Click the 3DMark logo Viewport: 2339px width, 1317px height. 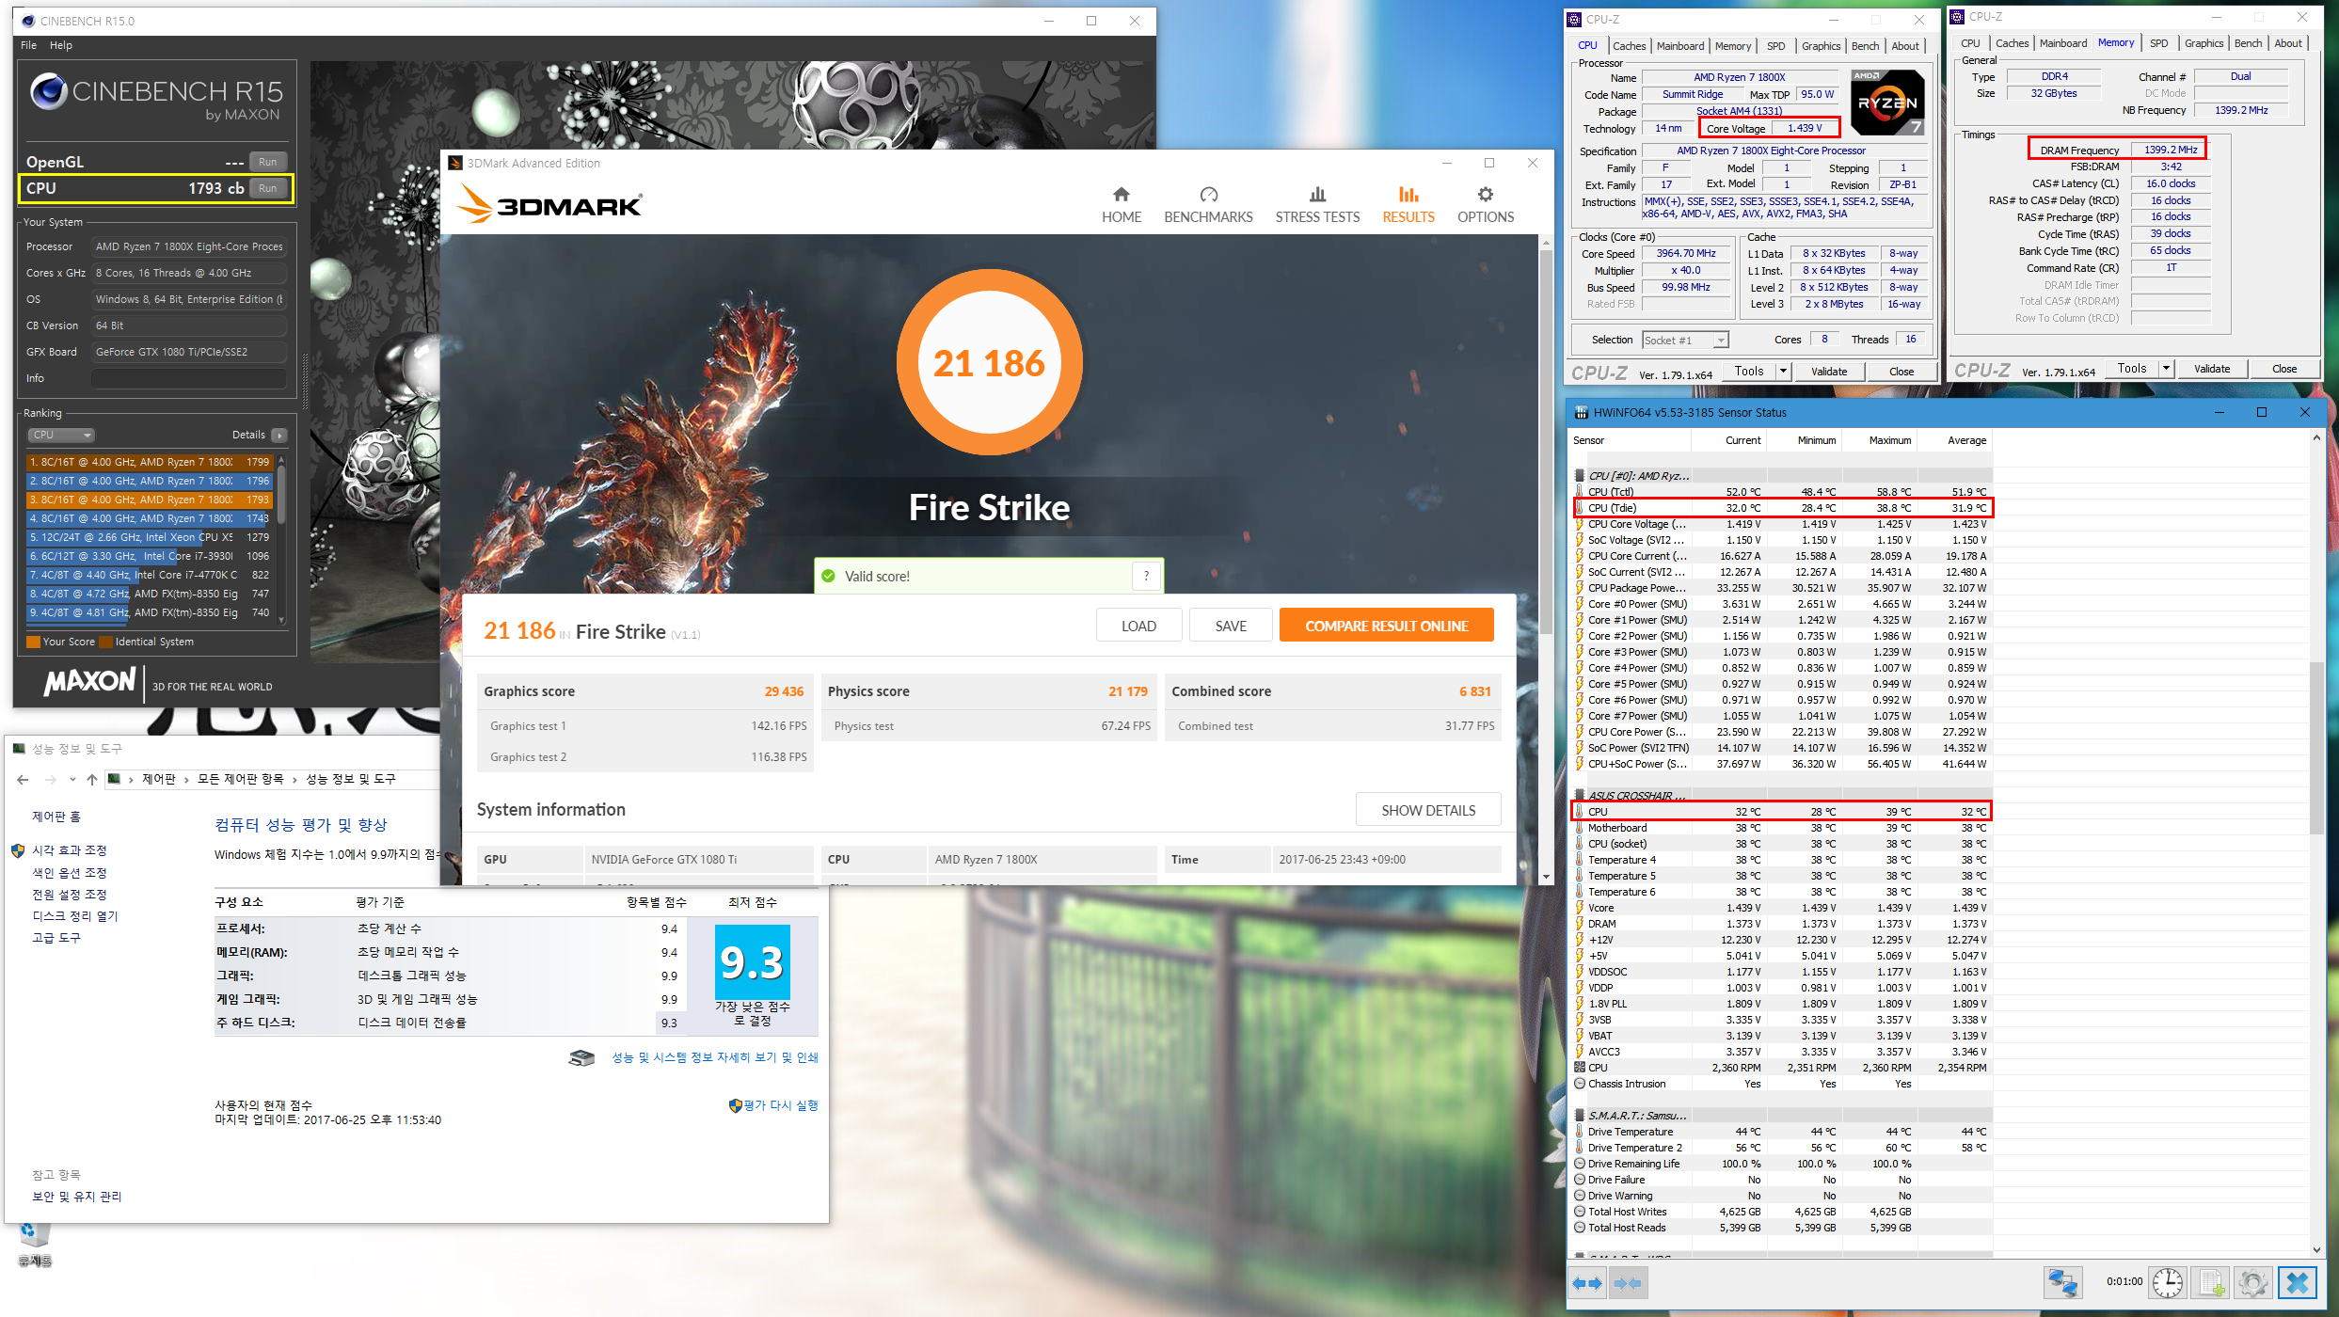(x=549, y=204)
